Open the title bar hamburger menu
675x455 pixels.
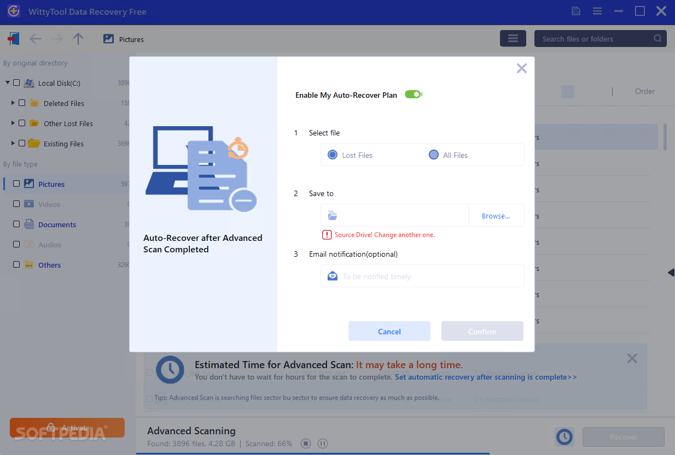click(597, 11)
